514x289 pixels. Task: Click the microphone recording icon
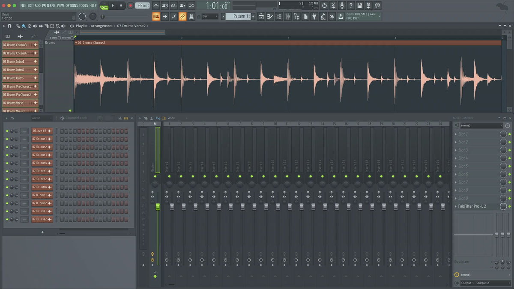pyautogui.click(x=342, y=6)
